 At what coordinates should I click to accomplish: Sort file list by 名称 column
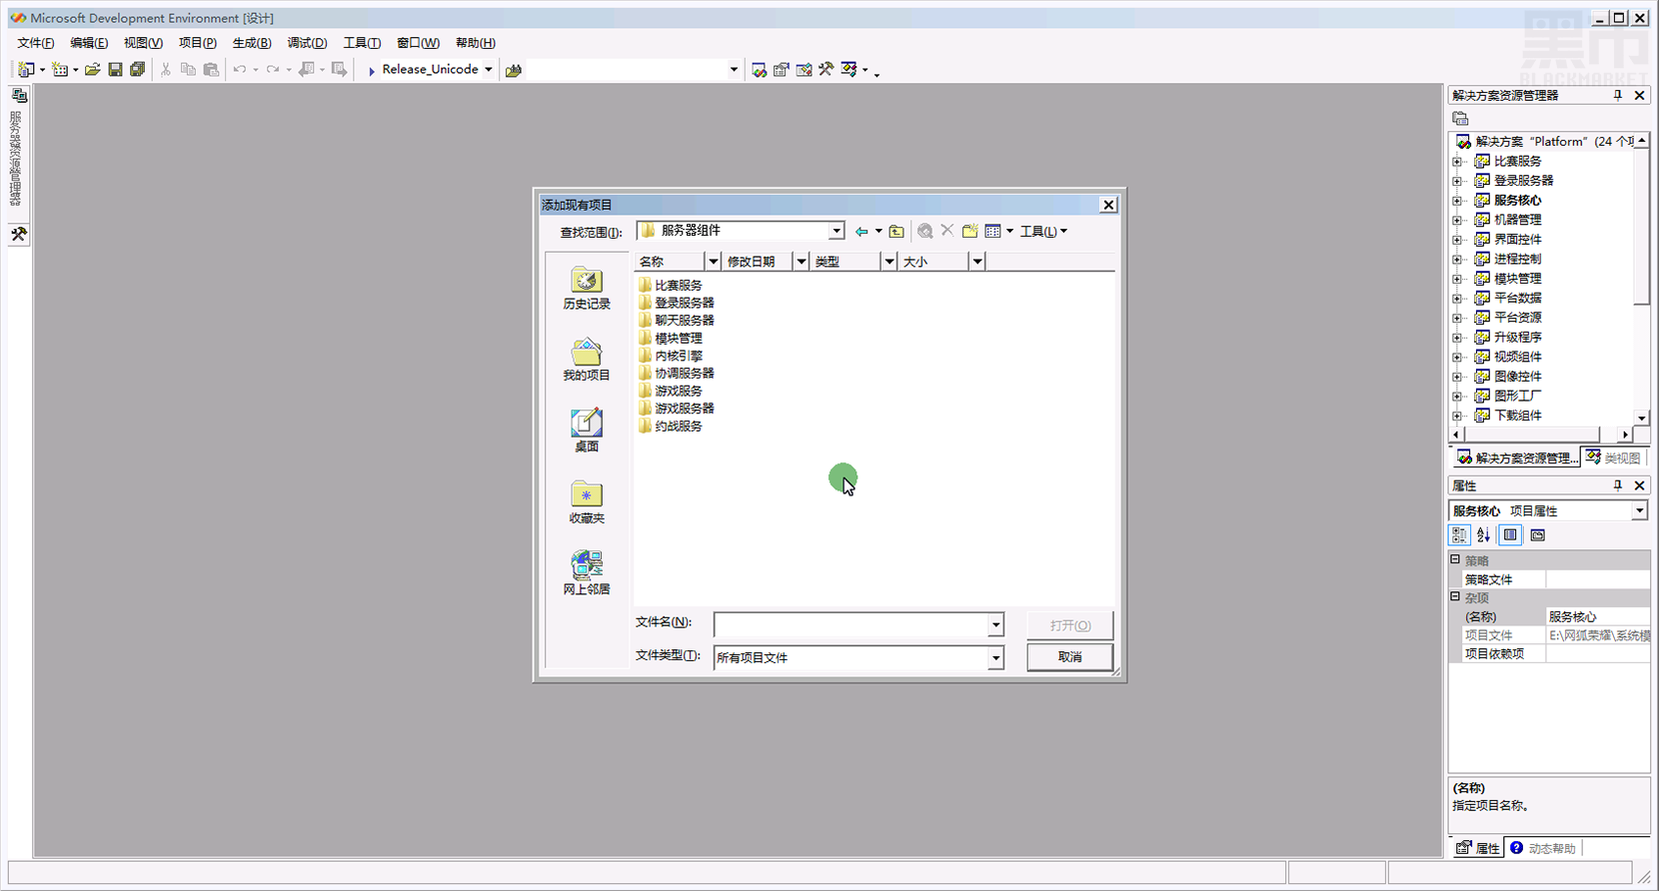(x=670, y=262)
